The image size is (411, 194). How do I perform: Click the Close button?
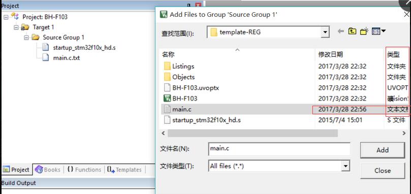pos(383,171)
